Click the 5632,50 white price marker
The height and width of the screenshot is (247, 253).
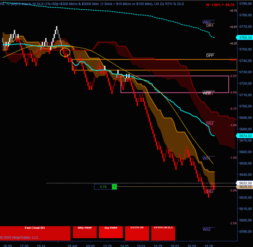tap(244, 183)
